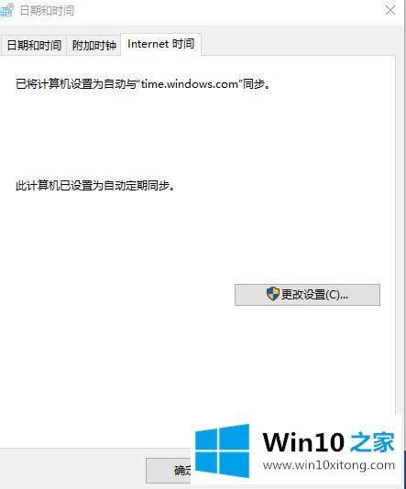Click the blue Windows logo watermark
406x489 pixels.
[x=222, y=451]
